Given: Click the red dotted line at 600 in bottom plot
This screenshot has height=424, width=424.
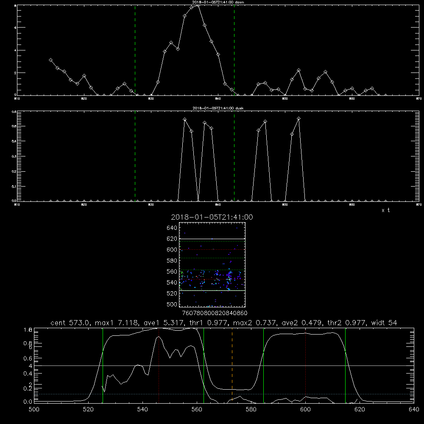Looking at the screenshot, I should (x=306, y=365).
